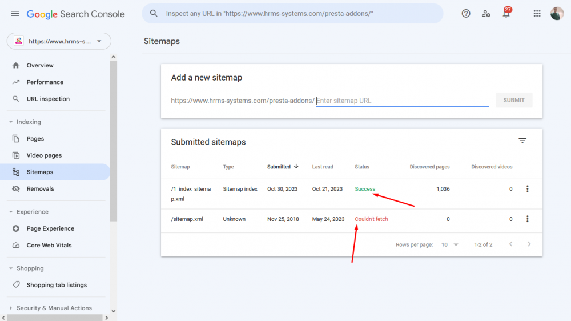
Task: Open Users and permissions settings icon
Action: coord(486,14)
